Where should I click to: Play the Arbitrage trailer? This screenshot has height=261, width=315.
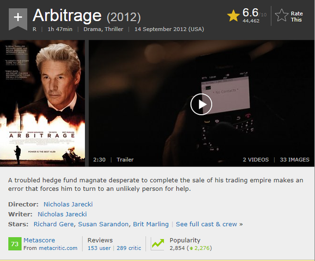point(201,104)
